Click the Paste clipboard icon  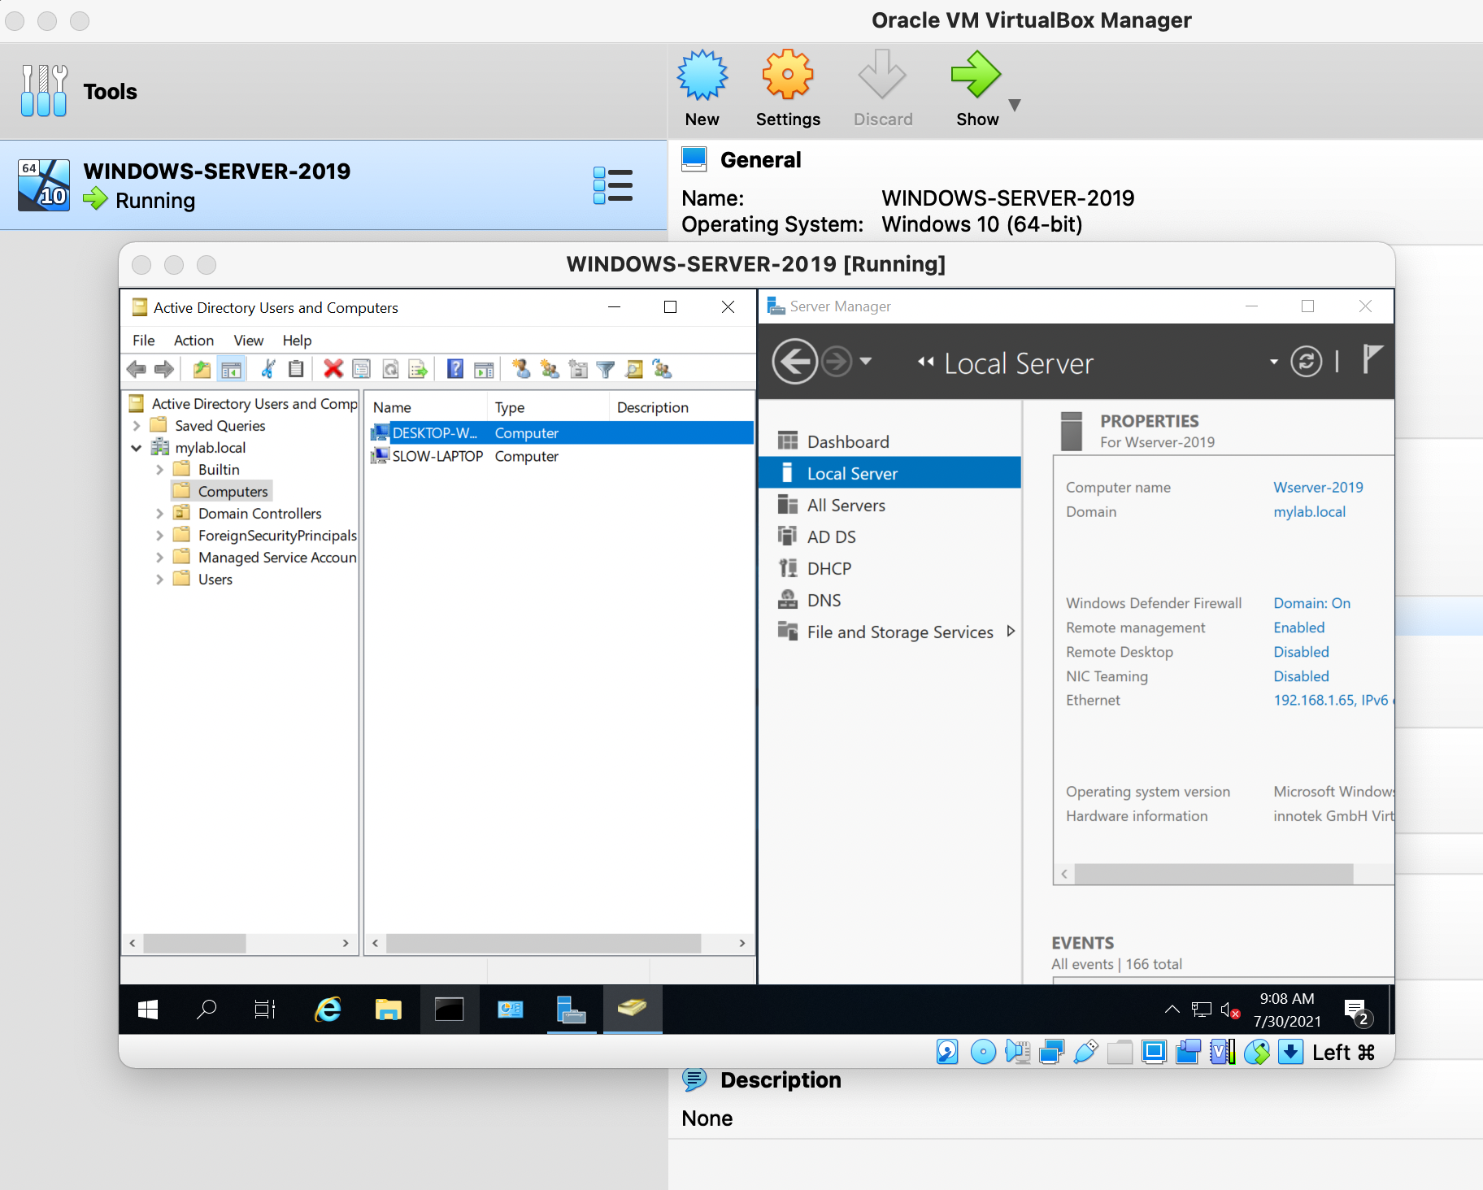point(296,370)
